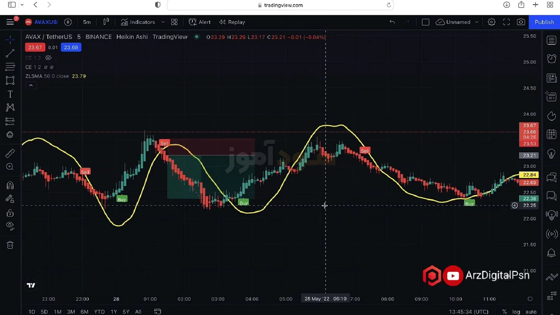Open the patterns drawing tool
The height and width of the screenshot is (315, 560).
10,107
